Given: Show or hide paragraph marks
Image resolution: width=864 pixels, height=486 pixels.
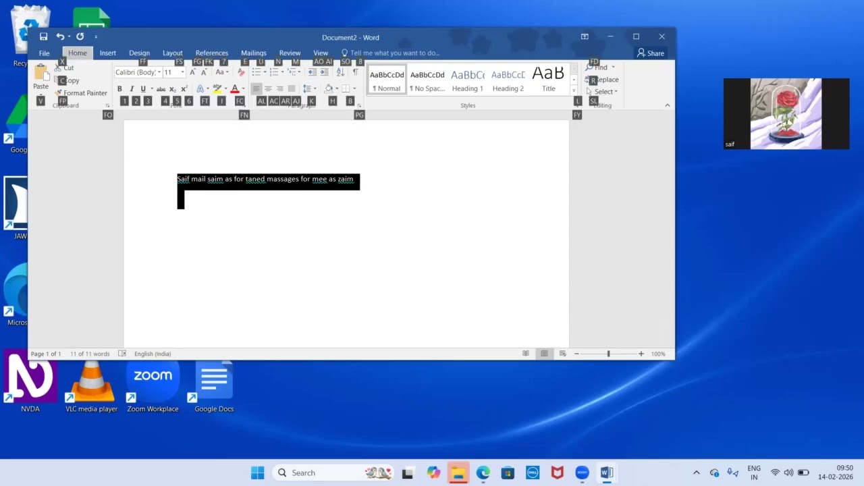Looking at the screenshot, I should pyautogui.click(x=355, y=72).
